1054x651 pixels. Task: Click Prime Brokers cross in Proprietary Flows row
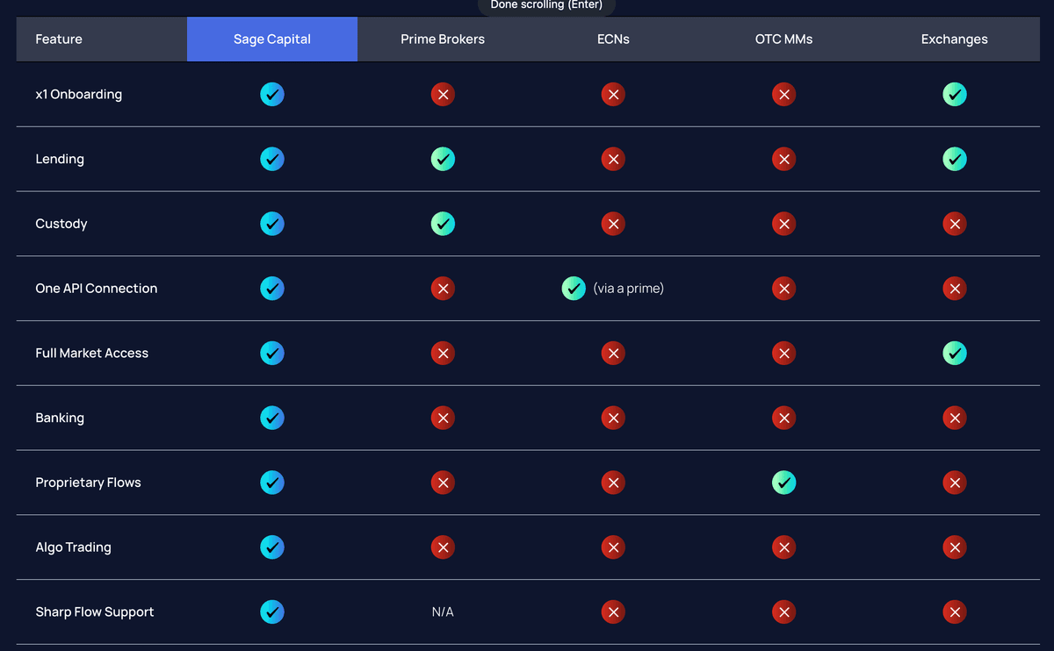[x=443, y=483]
